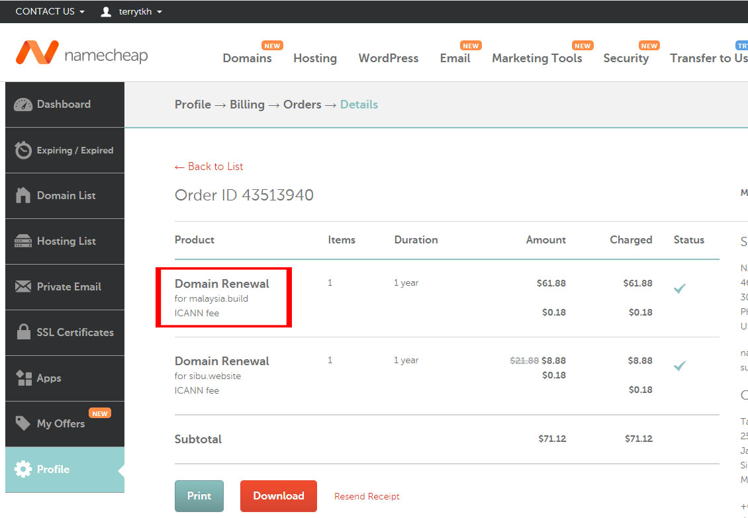This screenshot has height=518, width=748.
Task: Click the Items column header
Action: point(342,240)
